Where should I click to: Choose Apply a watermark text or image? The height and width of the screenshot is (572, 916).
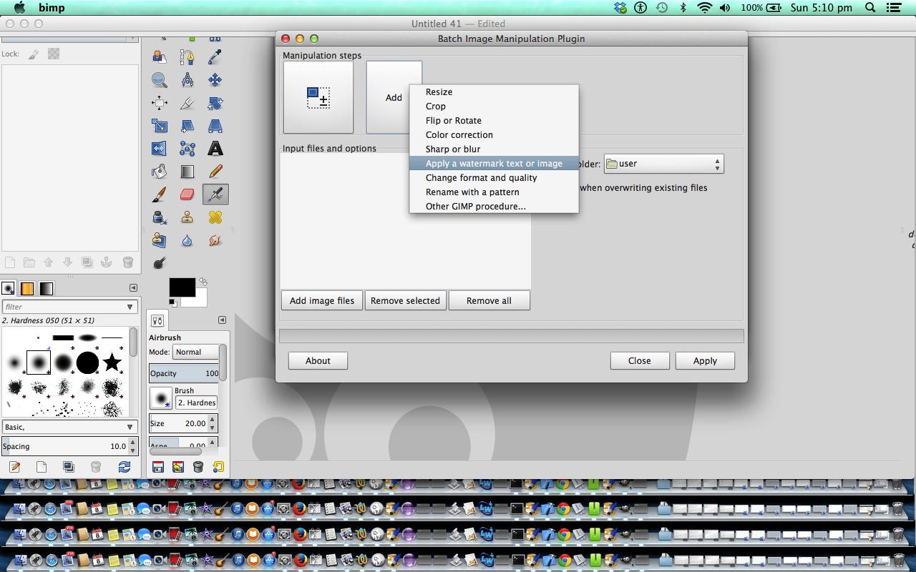(x=494, y=163)
